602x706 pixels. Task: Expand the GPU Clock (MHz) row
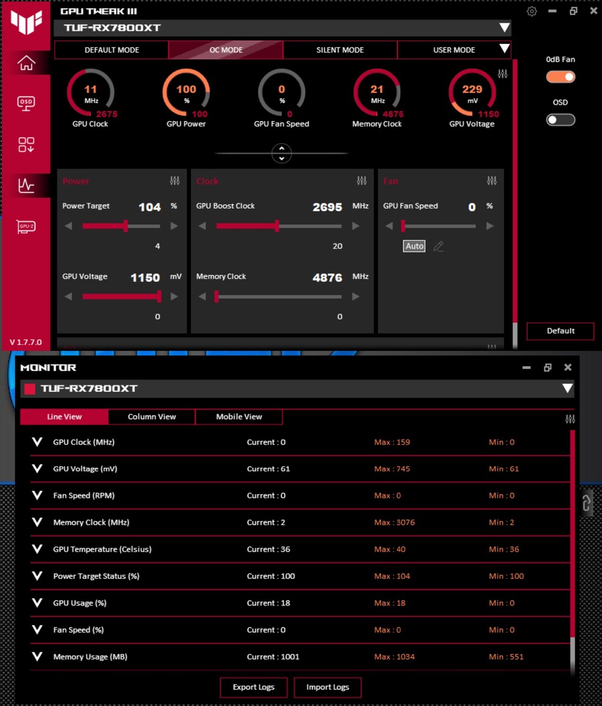click(x=37, y=442)
